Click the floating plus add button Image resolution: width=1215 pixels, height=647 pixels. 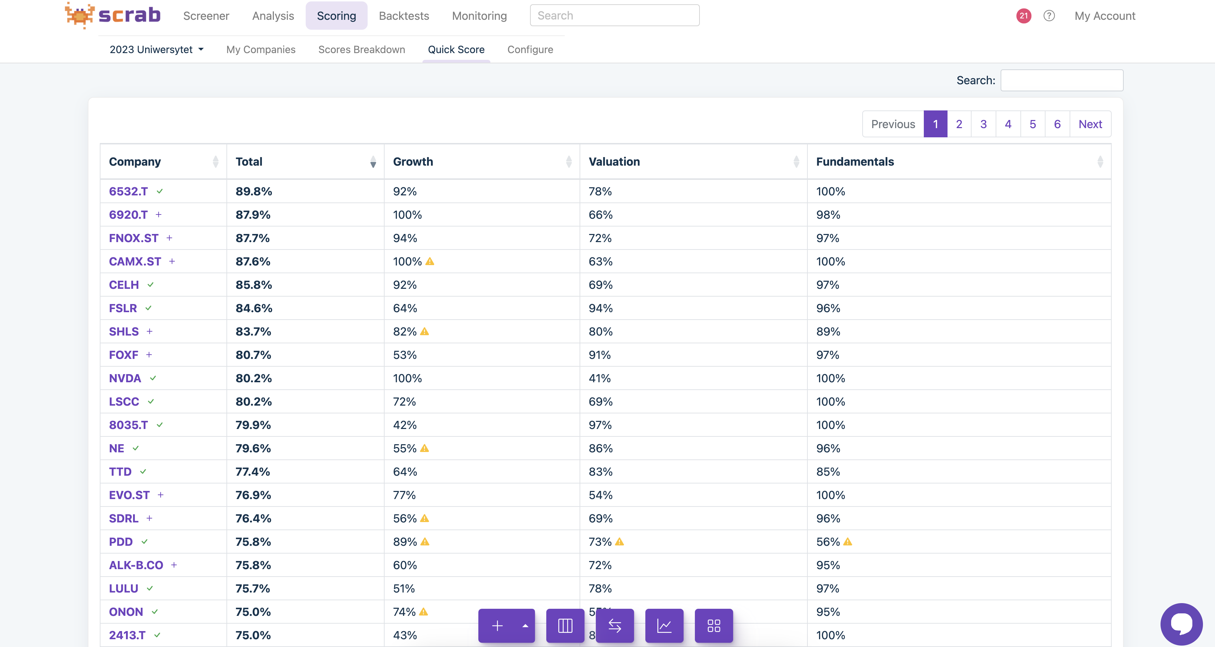point(497,626)
